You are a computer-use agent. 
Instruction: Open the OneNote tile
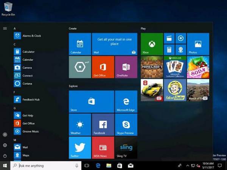pyautogui.click(x=126, y=67)
